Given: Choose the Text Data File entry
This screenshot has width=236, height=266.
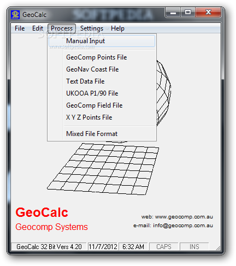Looking at the screenshot, I should (x=102, y=81).
